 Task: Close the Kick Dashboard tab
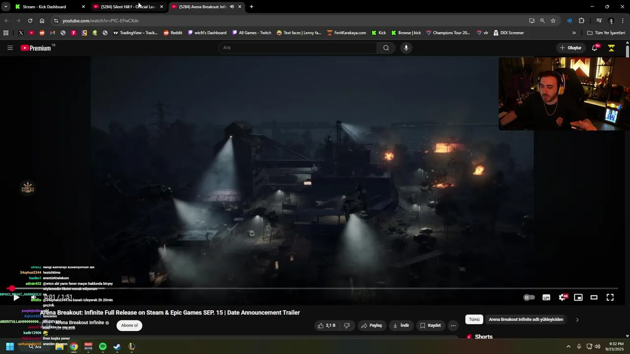83,7
